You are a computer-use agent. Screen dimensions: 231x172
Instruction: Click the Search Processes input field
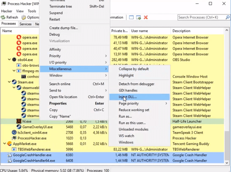pos(202,17)
